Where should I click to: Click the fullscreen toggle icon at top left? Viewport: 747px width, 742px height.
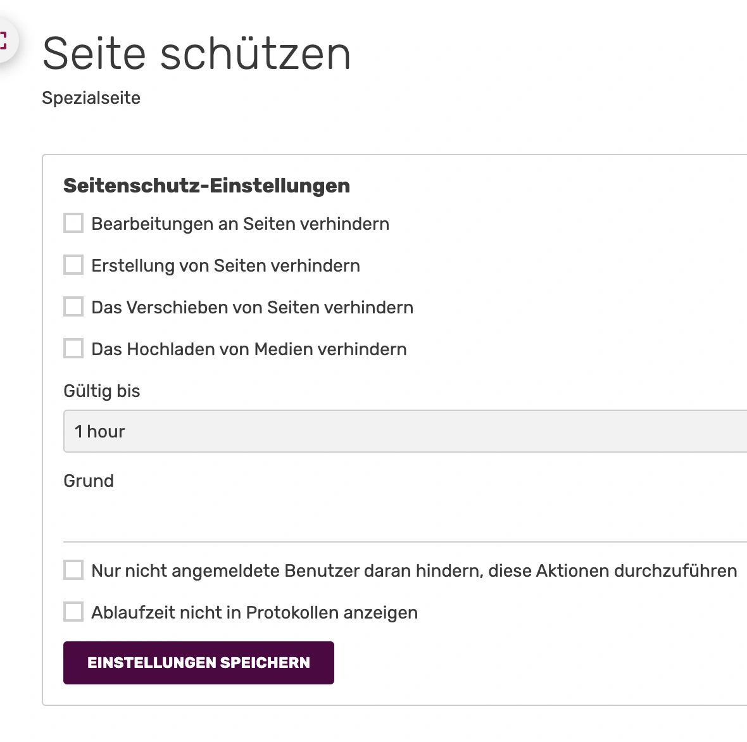click(x=4, y=41)
